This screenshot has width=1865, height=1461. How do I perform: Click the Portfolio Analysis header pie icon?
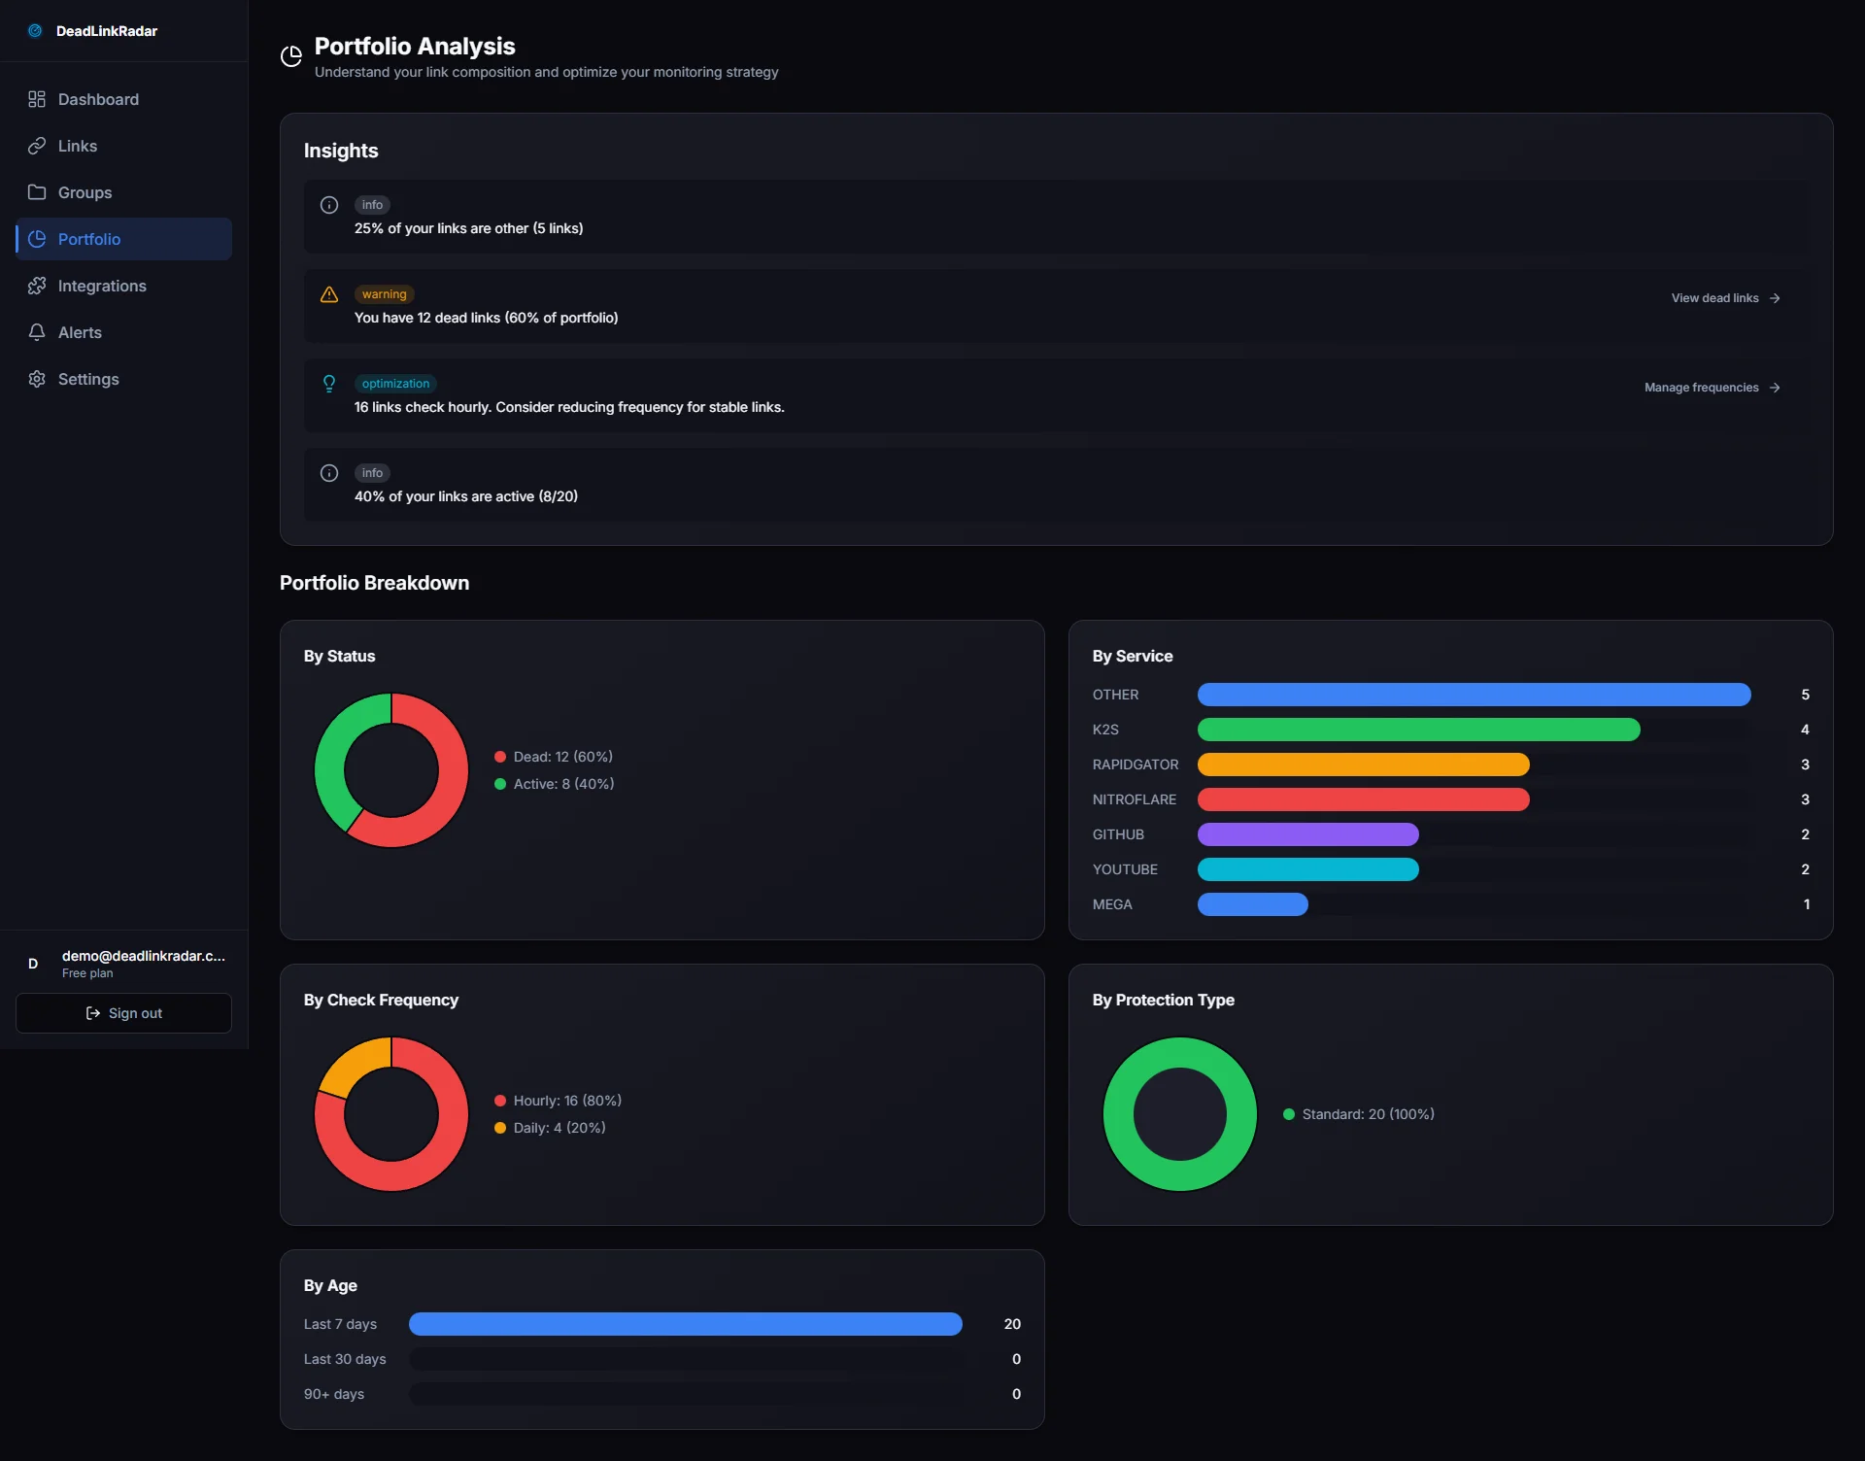tap(290, 56)
